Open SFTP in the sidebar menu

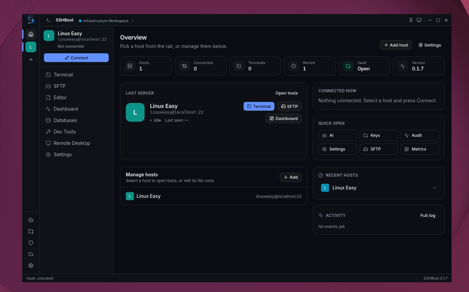[76, 86]
